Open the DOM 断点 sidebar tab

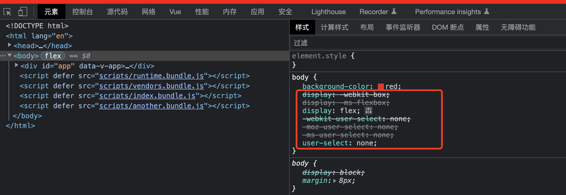point(448,27)
